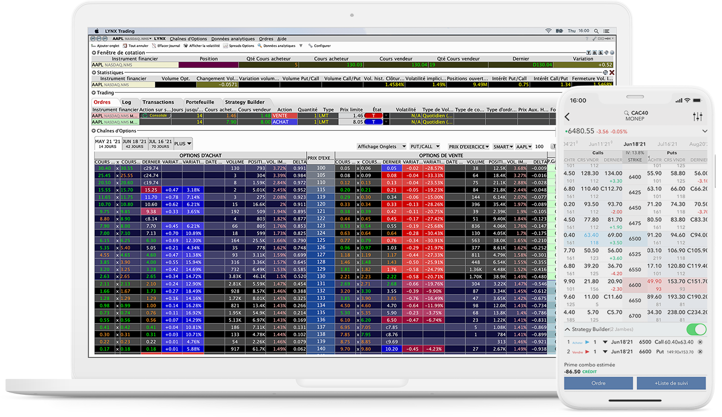This screenshot has height=417, width=722.
Task: Remove the 6600 Put leg with X
Action: pyautogui.click(x=700, y=352)
